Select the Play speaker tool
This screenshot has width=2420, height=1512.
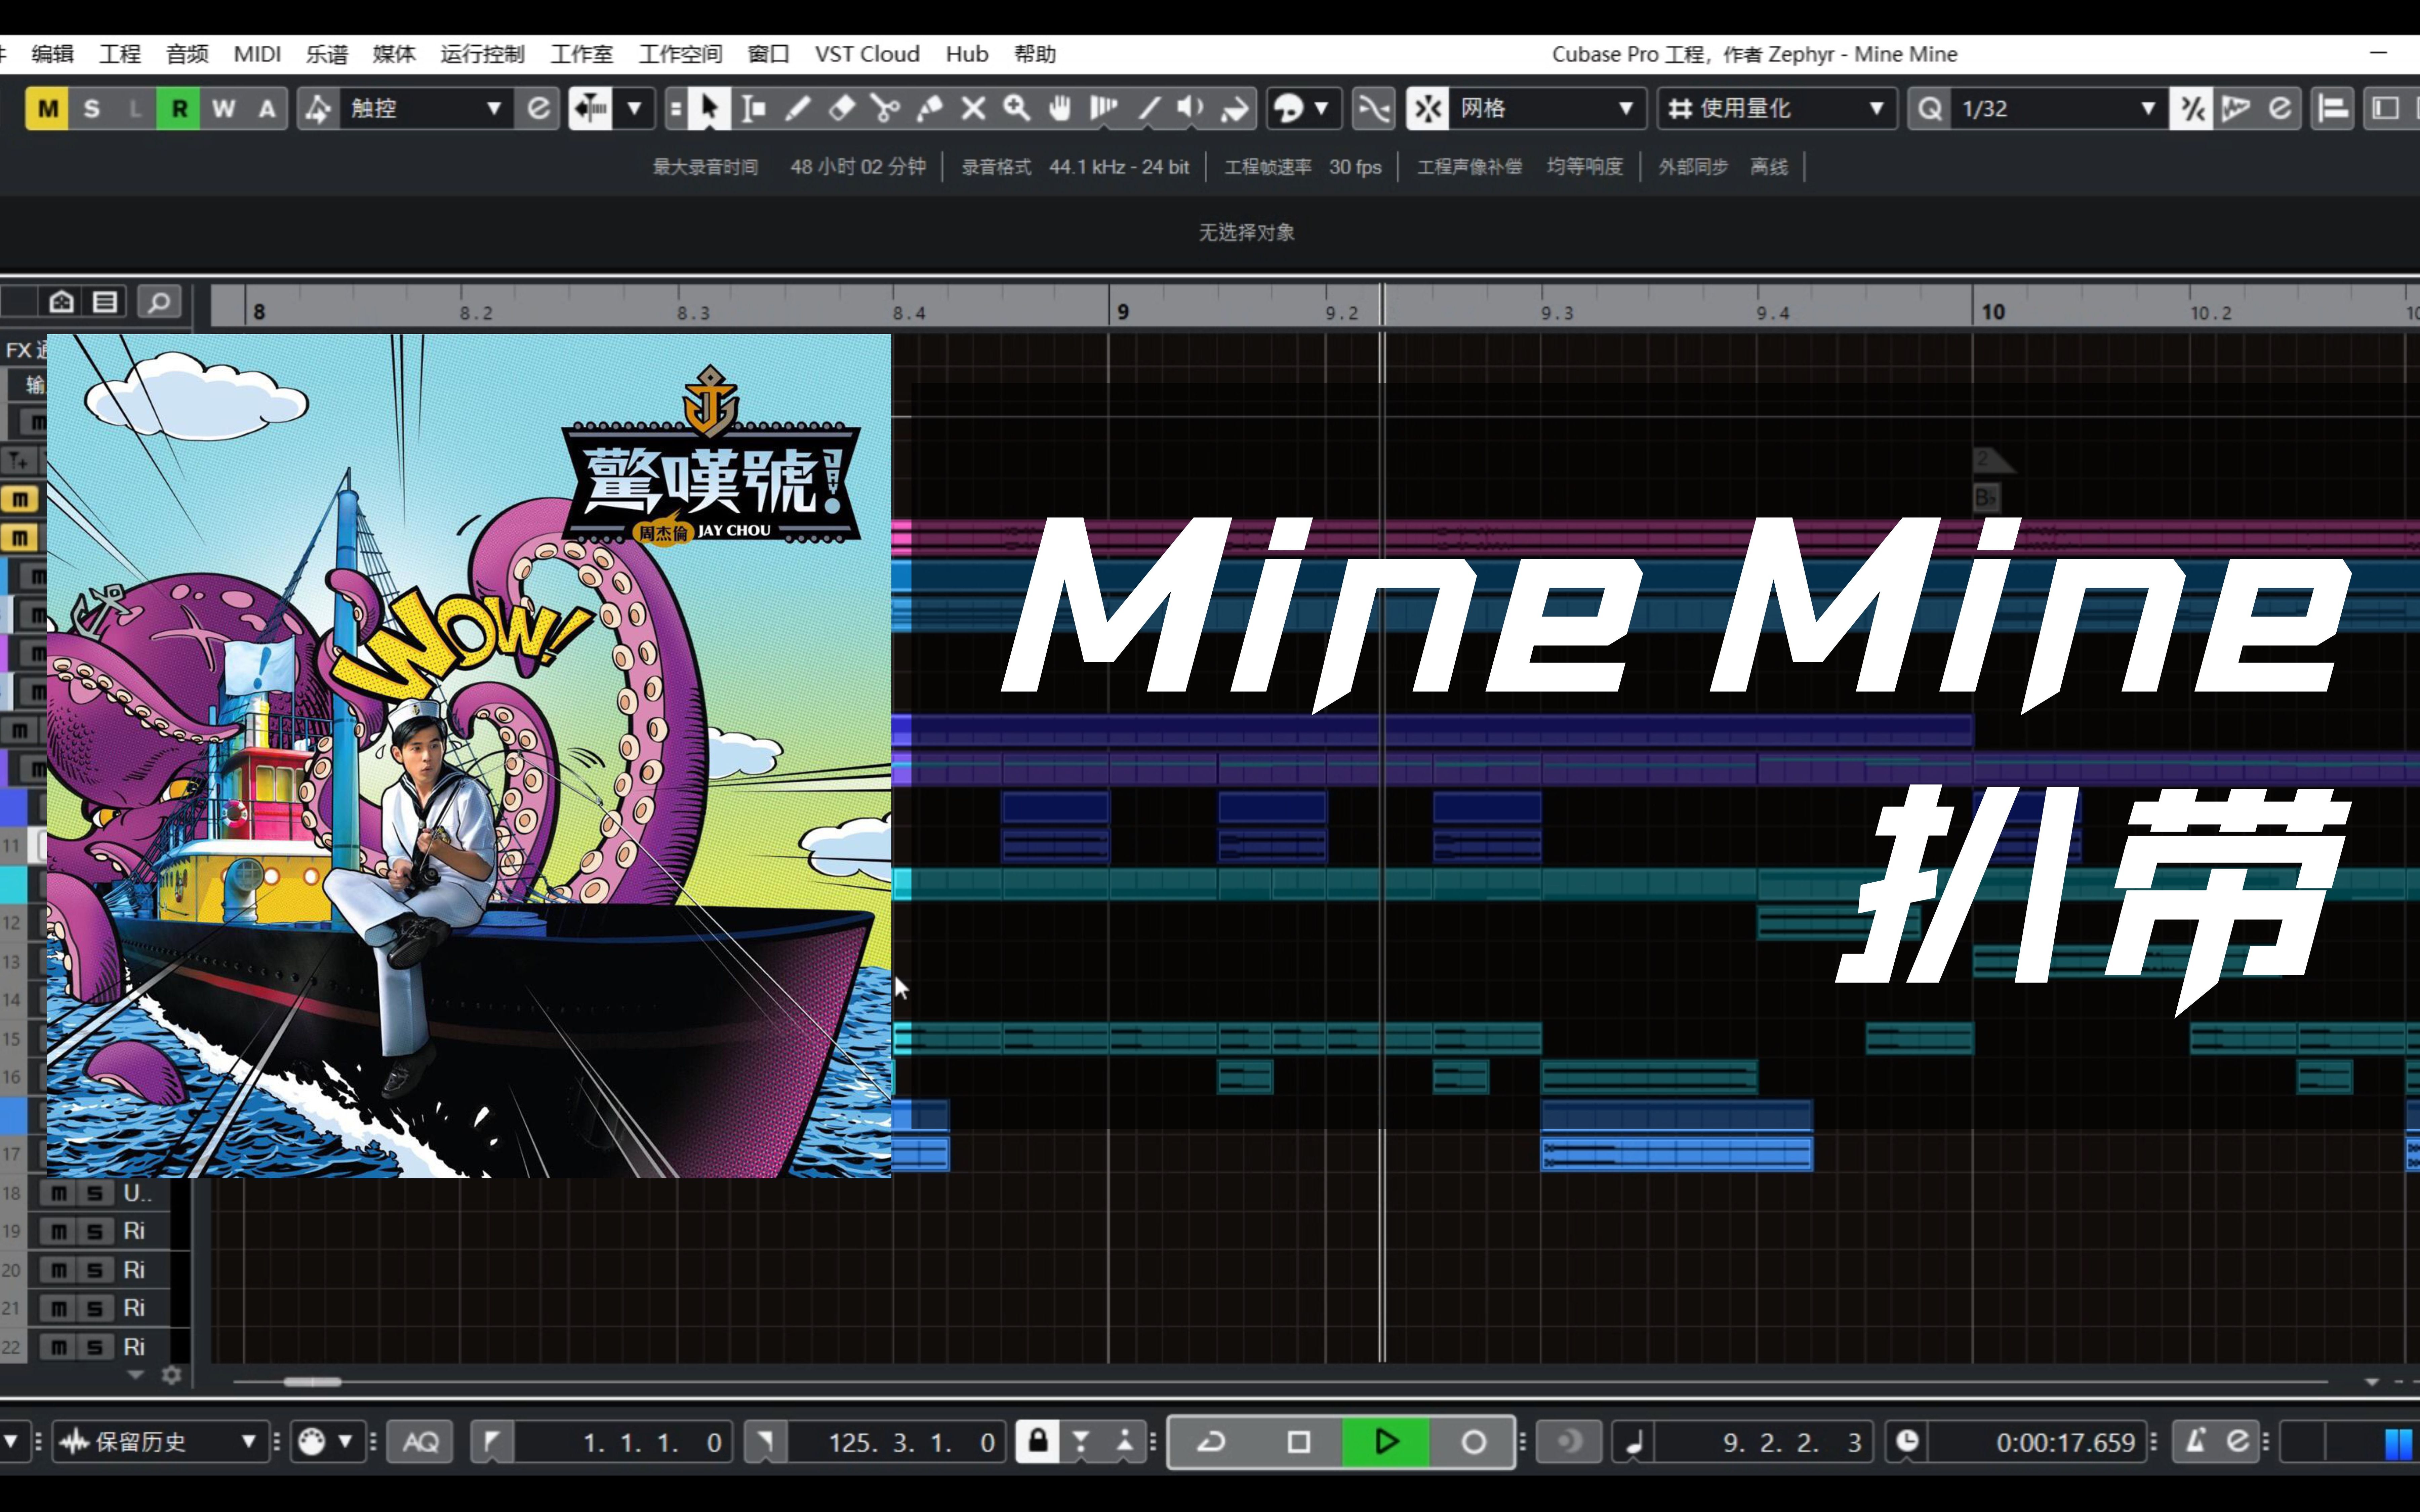tap(1191, 108)
